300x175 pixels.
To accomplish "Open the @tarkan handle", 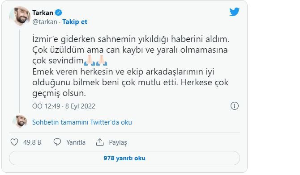I will pos(45,22).
